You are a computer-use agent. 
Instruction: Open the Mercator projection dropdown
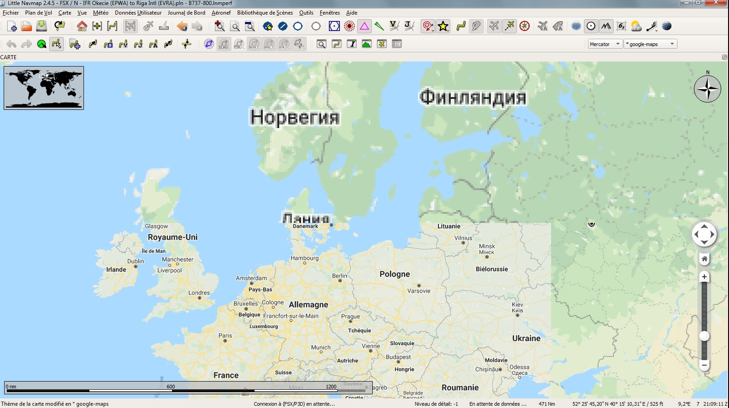[604, 44]
